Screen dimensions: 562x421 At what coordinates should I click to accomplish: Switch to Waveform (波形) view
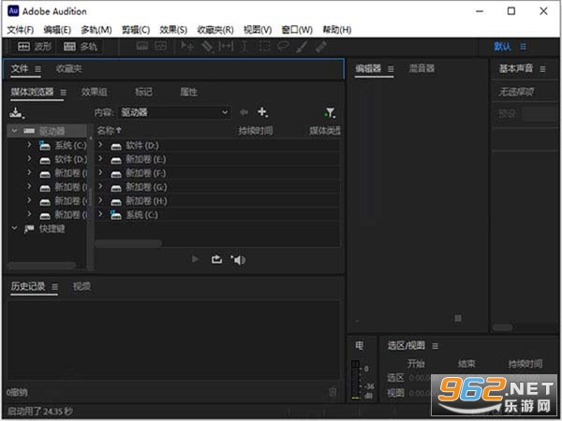[x=35, y=47]
